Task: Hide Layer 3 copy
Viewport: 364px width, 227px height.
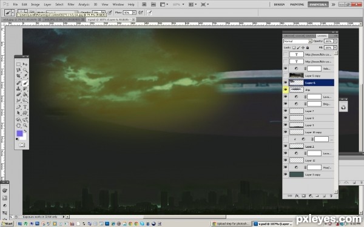Action: (286, 174)
